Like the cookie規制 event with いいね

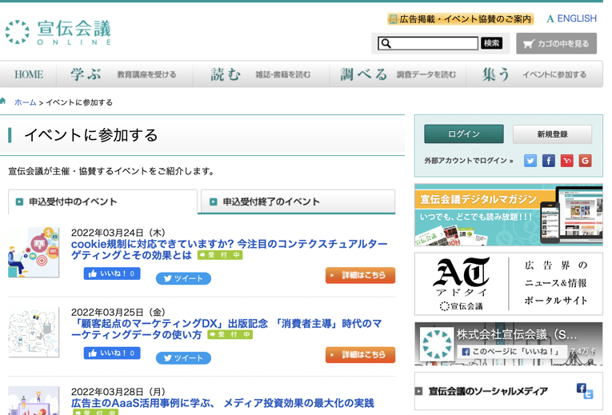point(112,273)
